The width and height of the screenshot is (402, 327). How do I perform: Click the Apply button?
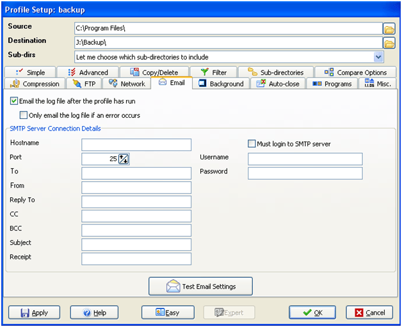(33, 312)
